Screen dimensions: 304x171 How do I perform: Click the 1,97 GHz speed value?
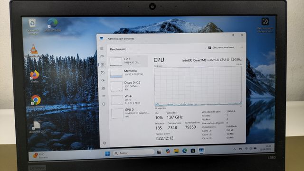pyautogui.click(x=175, y=117)
